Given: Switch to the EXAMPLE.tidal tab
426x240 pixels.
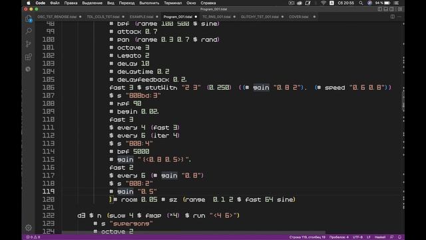Looking at the screenshot, I should [141, 17].
